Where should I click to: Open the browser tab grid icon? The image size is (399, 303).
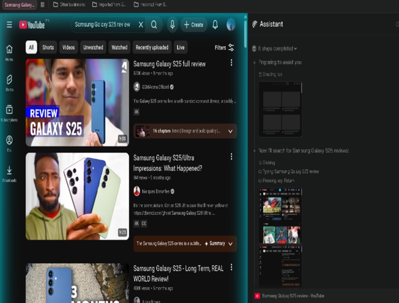point(43,5)
